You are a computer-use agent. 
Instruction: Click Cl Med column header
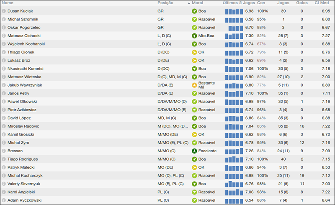click(322, 3)
